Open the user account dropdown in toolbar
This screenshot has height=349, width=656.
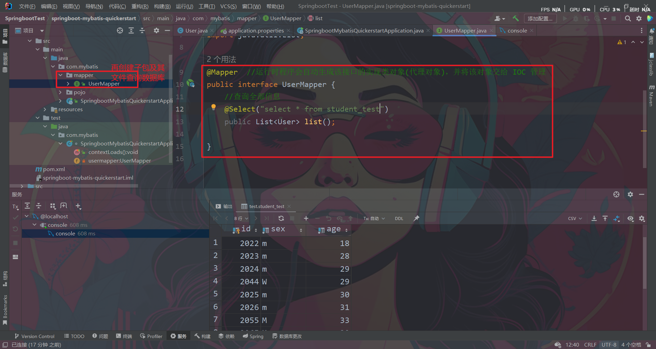click(500, 18)
